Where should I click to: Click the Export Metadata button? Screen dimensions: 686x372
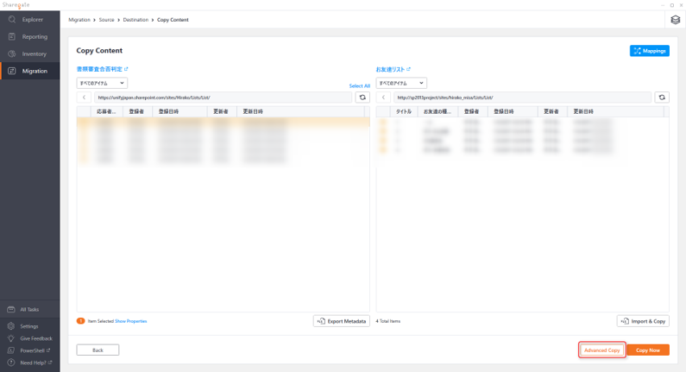click(342, 321)
